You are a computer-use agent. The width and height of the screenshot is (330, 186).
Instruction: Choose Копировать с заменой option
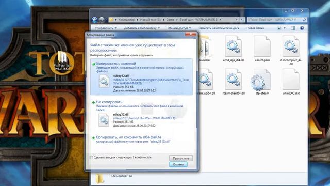point(141,77)
